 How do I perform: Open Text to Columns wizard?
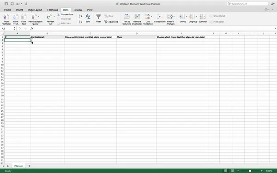click(126, 19)
